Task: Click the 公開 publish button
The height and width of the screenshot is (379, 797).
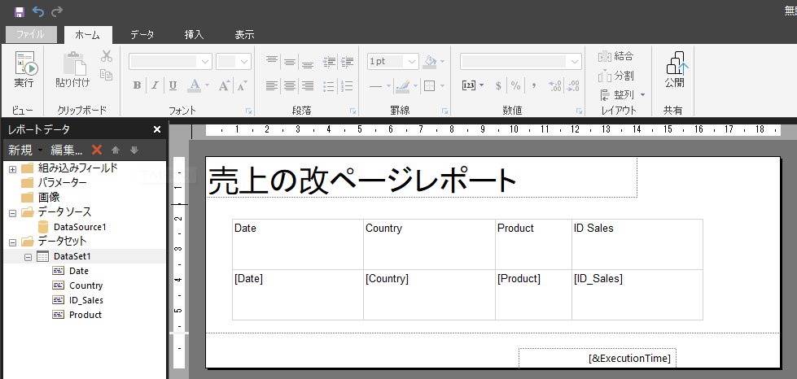Action: (675, 70)
